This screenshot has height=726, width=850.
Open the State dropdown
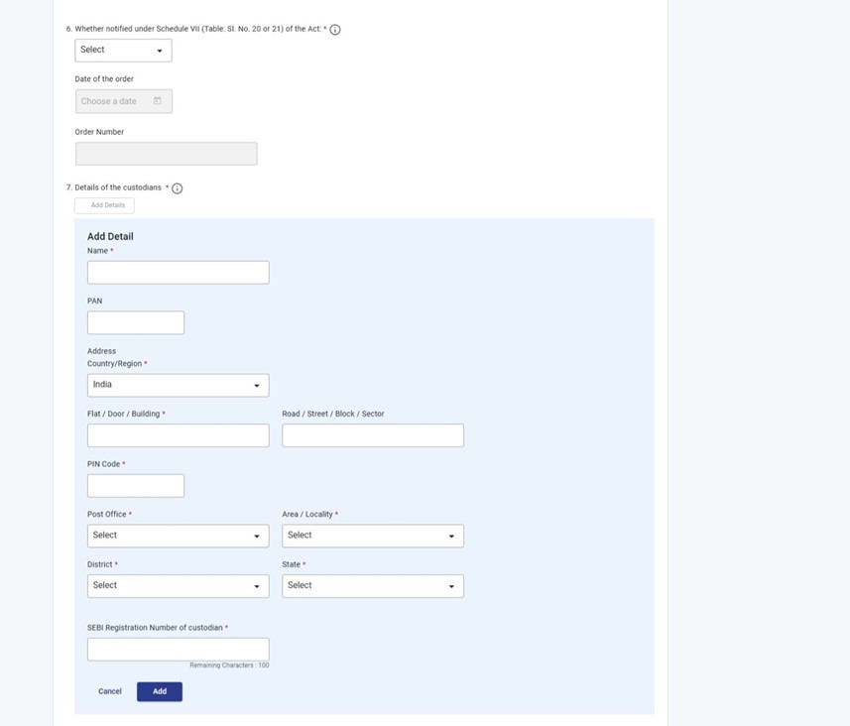pos(373,585)
